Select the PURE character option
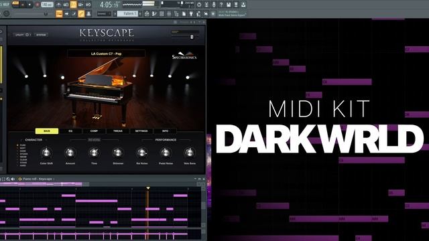The image size is (429, 241). (x=22, y=145)
